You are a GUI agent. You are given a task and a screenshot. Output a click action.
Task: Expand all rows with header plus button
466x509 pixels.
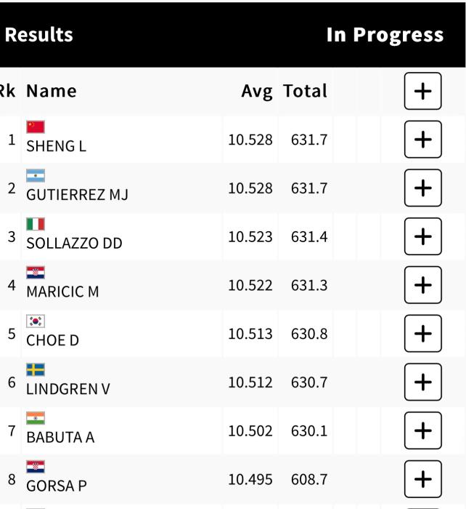pos(422,91)
